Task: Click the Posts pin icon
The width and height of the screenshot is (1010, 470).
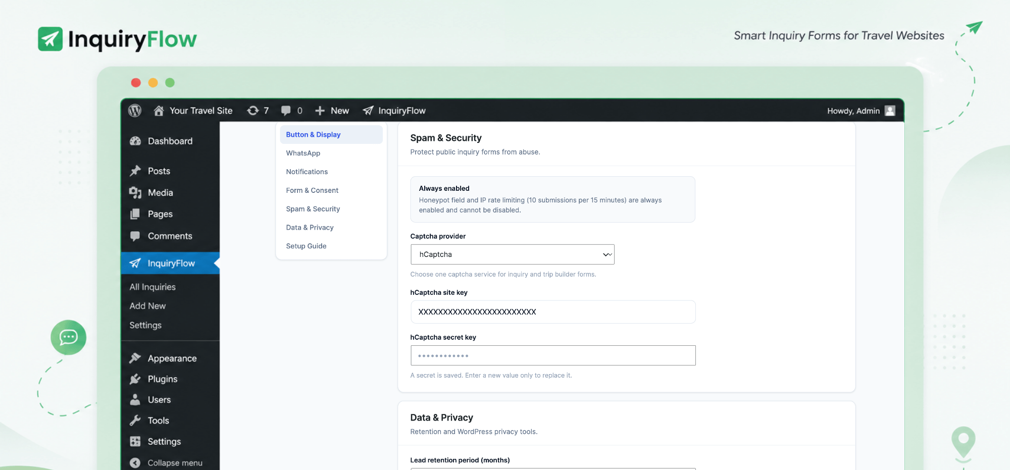Action: point(135,171)
